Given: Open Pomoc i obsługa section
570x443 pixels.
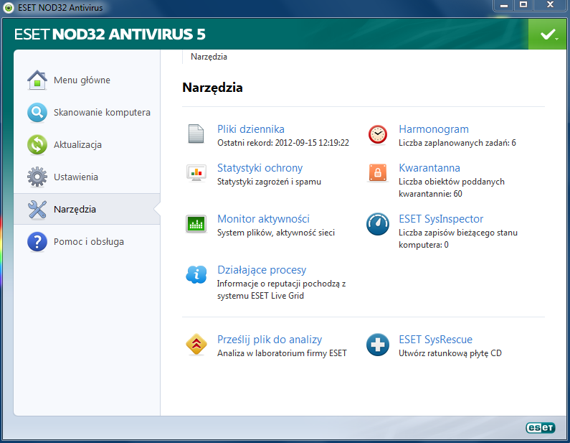Looking at the screenshot, I should 87,242.
